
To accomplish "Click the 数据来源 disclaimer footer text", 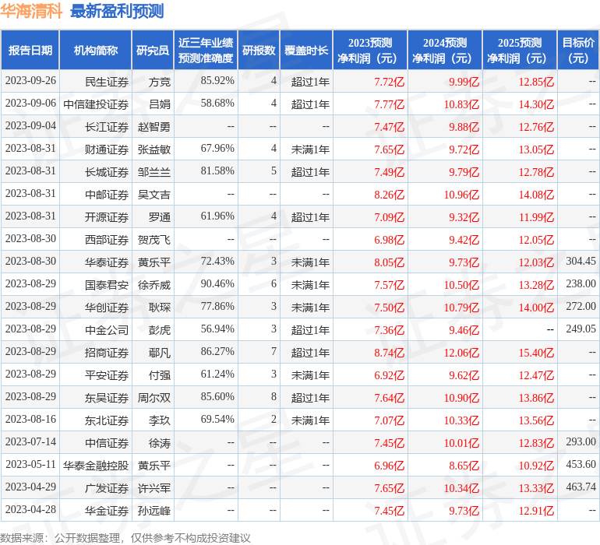I will click(125, 538).
